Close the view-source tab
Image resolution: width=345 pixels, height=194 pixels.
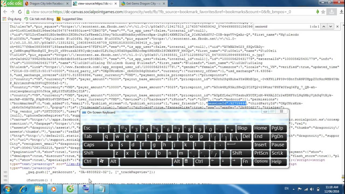[x=115, y=4]
